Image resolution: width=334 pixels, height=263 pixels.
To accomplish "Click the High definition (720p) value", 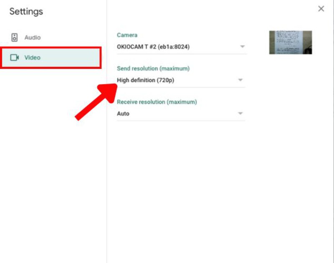I will pos(145,80).
